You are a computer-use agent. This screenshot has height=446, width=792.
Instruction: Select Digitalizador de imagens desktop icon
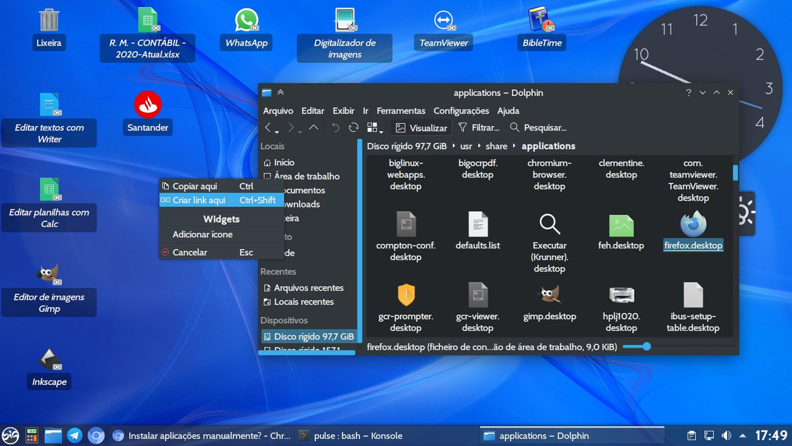pos(345,35)
